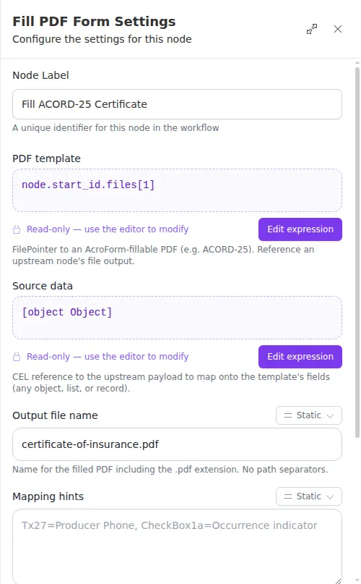The height and width of the screenshot is (584, 361).
Task: Click lock icon under PDF template
Action: (17, 229)
